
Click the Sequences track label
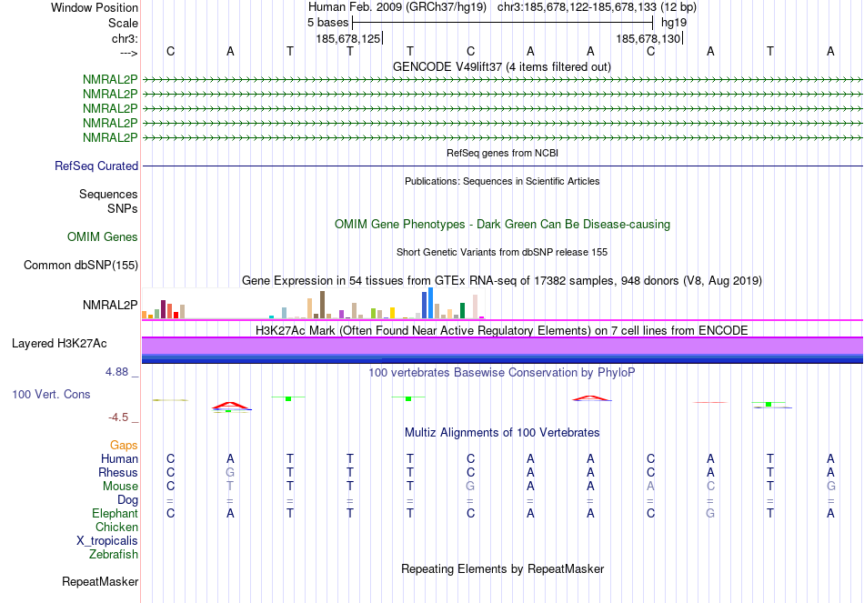108,194
